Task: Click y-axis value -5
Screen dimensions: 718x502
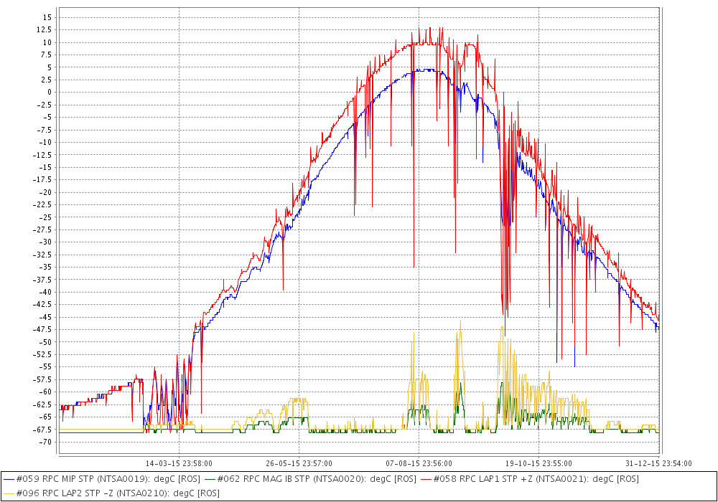Action: pyautogui.click(x=47, y=118)
